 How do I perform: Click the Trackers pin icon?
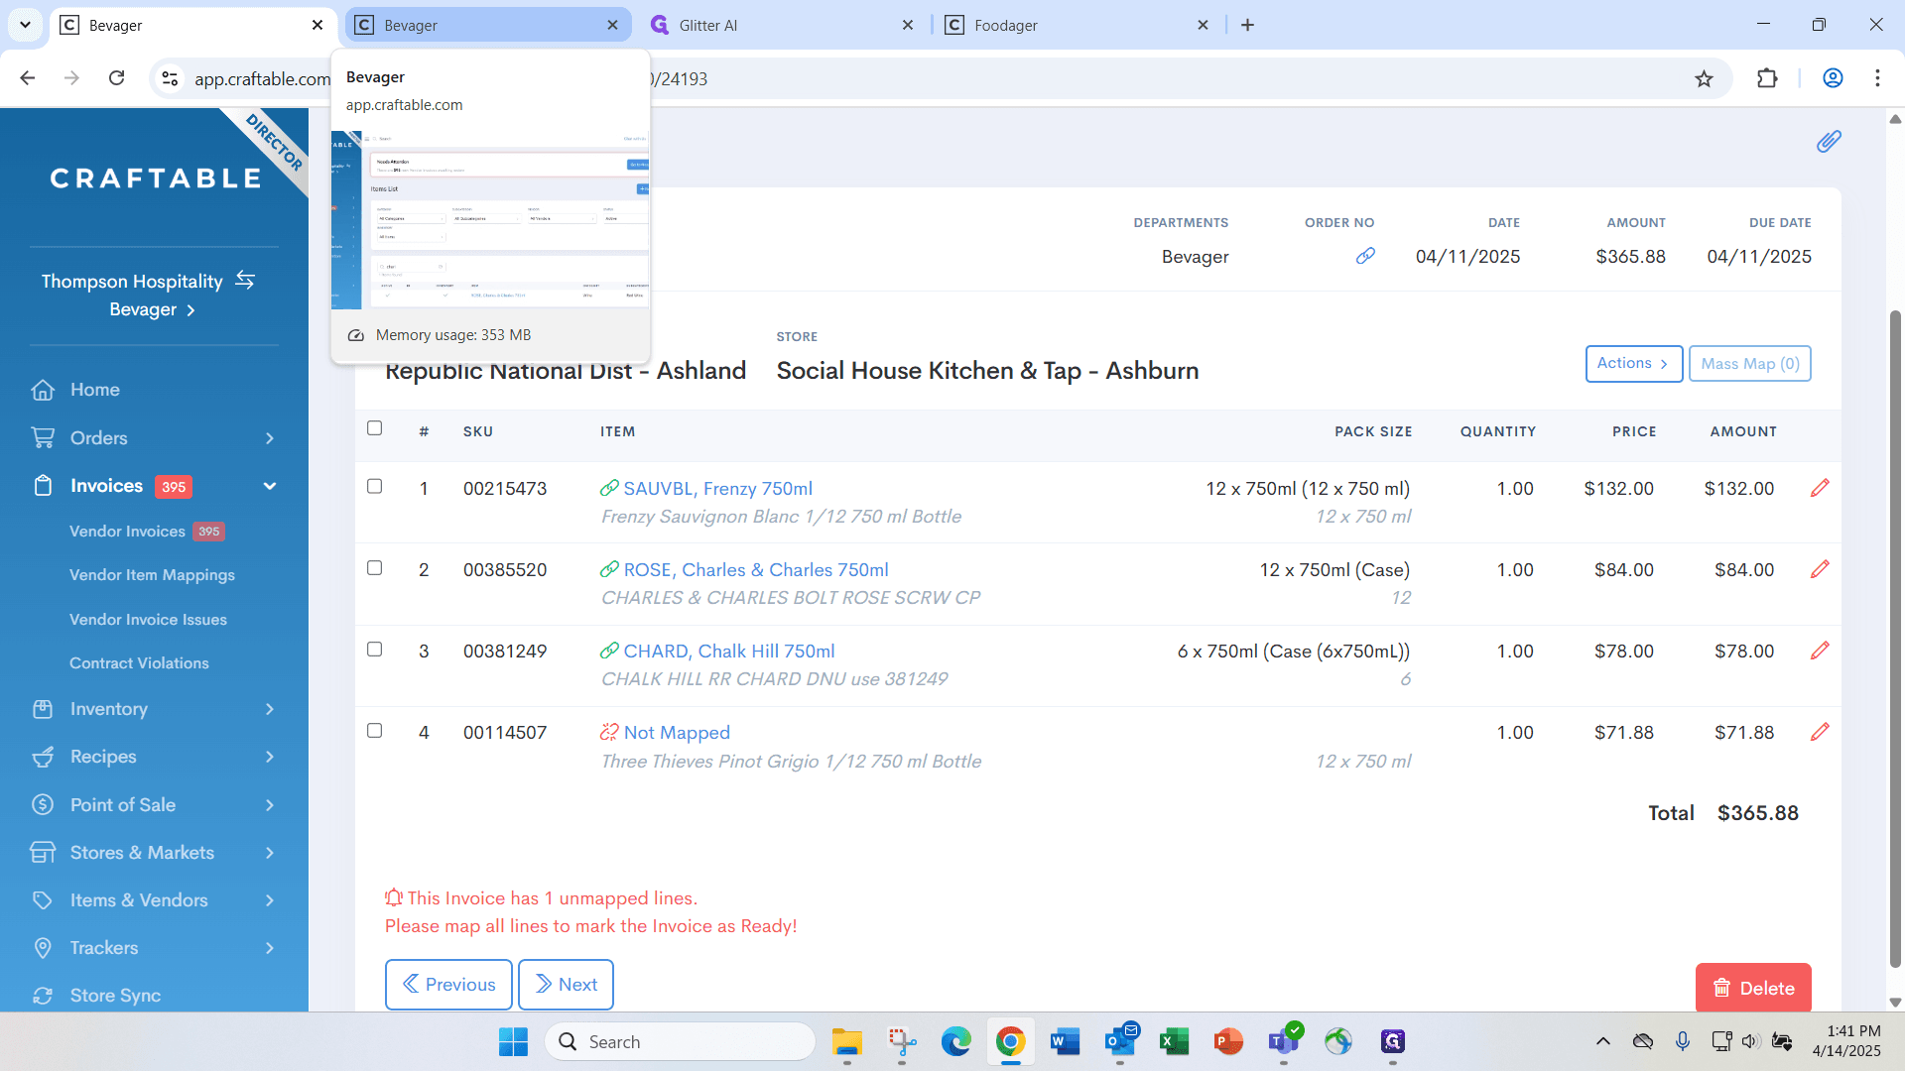[x=43, y=948]
